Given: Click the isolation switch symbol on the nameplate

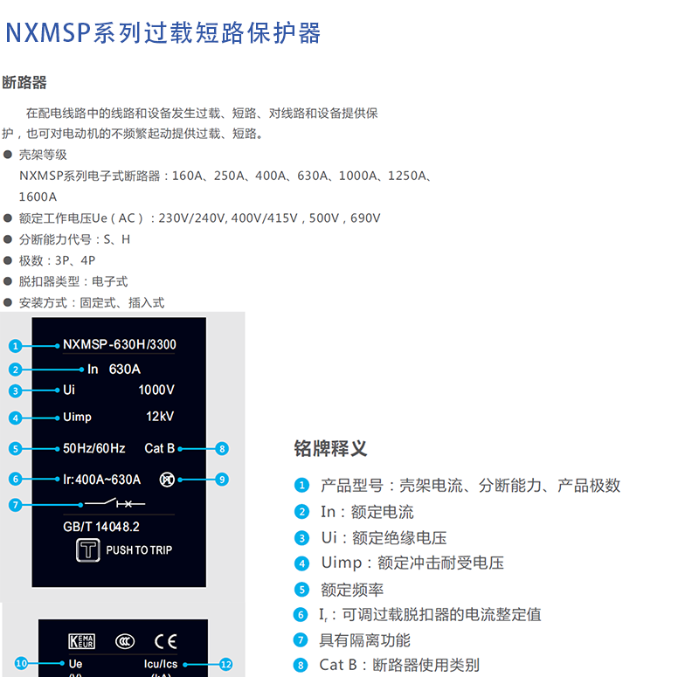Looking at the screenshot, I should 114,504.
